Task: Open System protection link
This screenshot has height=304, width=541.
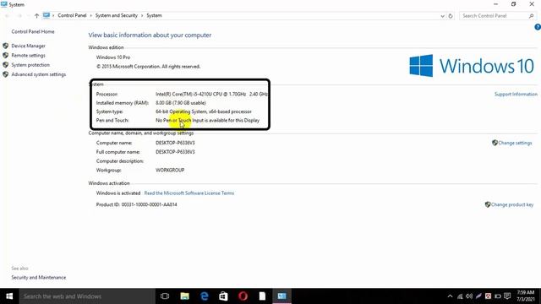Action: (x=30, y=65)
